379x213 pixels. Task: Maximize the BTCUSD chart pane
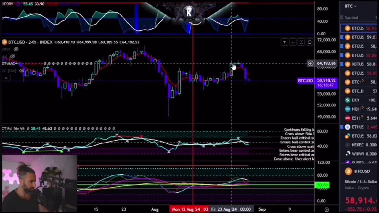(x=309, y=42)
